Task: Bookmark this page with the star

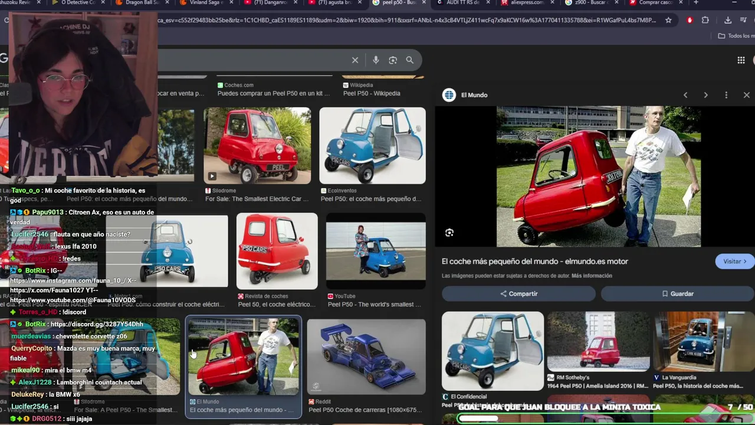Action: tap(668, 20)
